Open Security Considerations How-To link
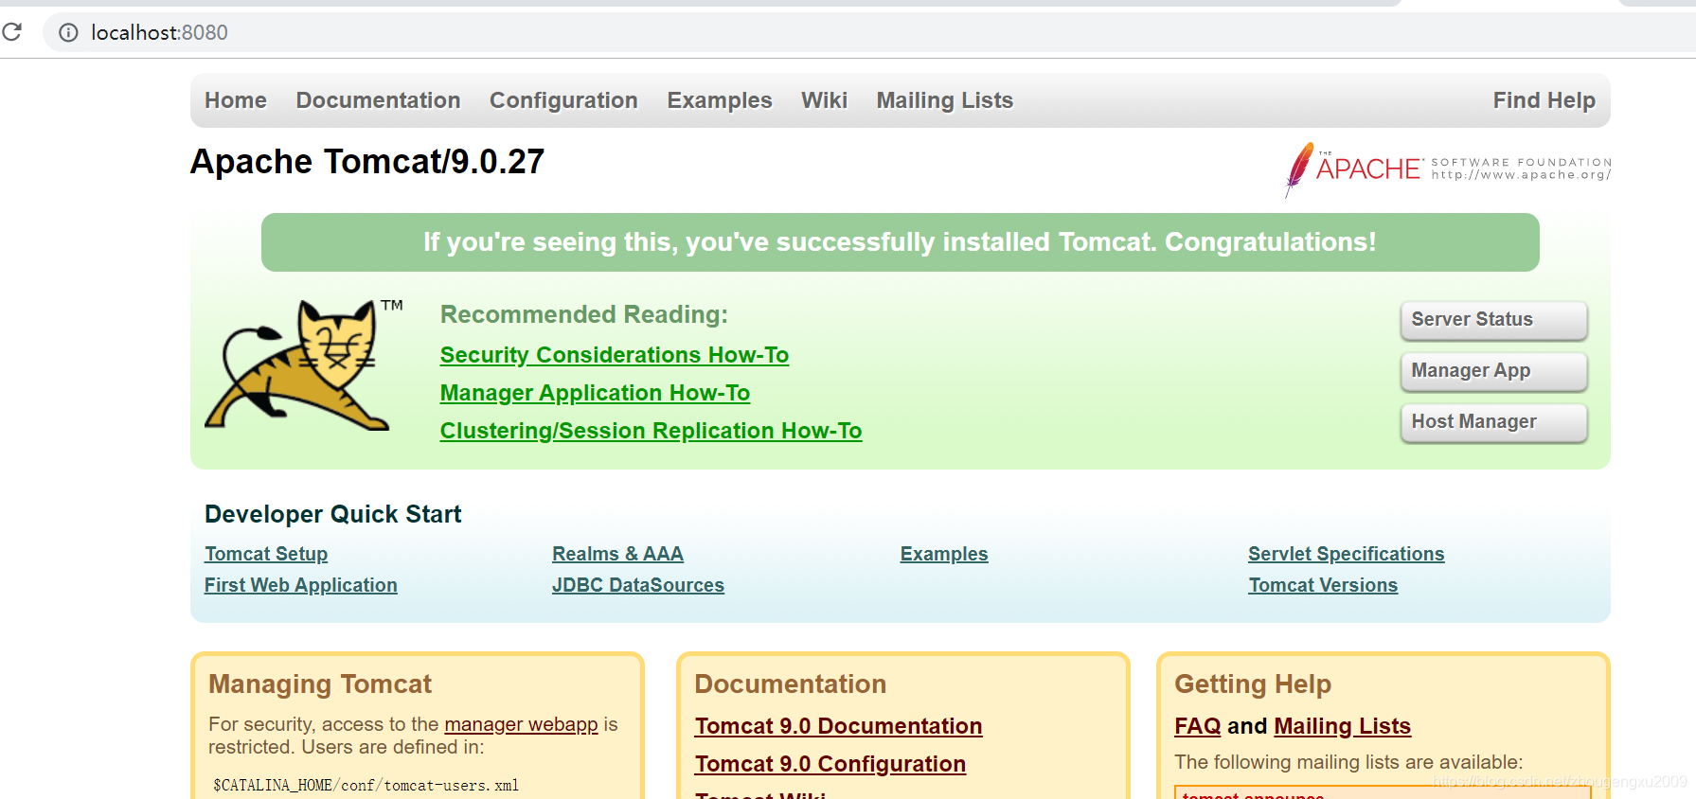Image resolution: width=1696 pixels, height=799 pixels. (615, 355)
